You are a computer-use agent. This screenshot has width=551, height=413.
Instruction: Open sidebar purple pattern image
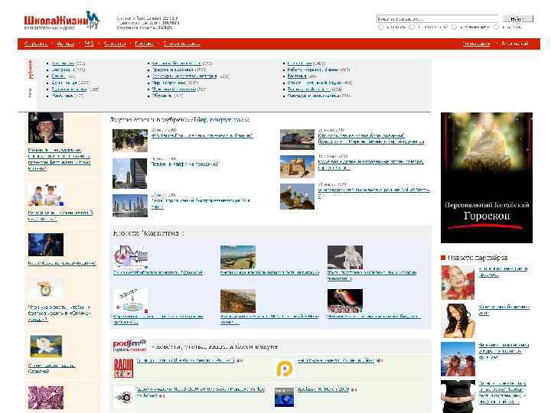point(46,398)
